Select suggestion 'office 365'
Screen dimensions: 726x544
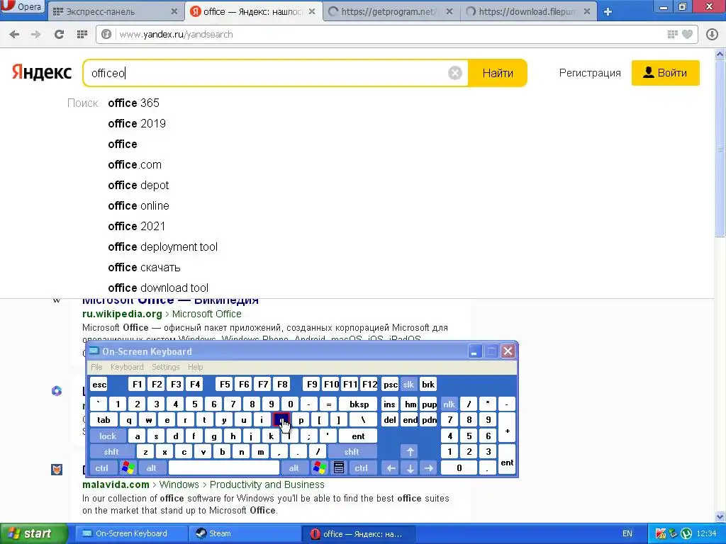(x=133, y=103)
